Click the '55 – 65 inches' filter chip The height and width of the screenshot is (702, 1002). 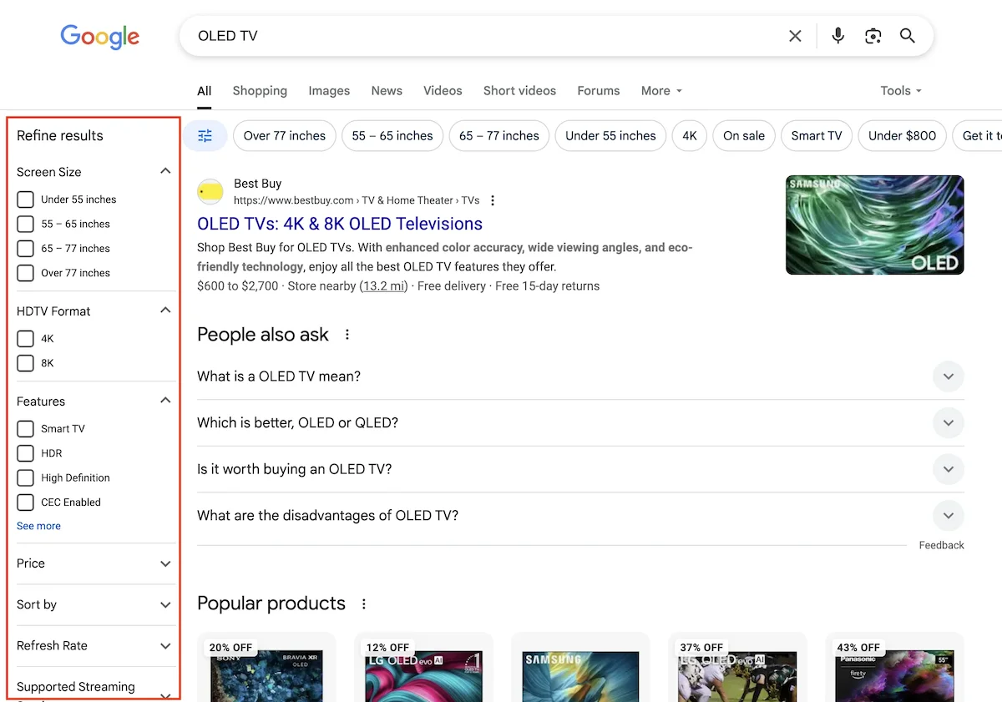pos(392,135)
